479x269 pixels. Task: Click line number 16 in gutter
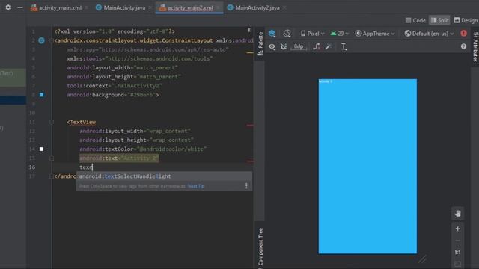click(31, 167)
